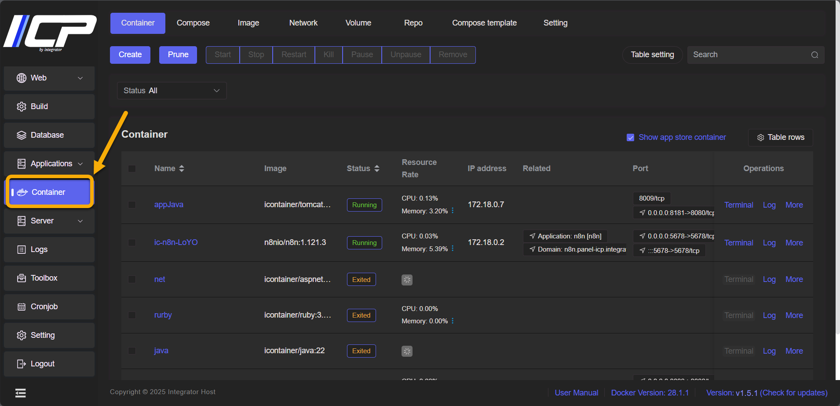This screenshot has height=406, width=840.
Task: Open the Status All filter dropdown
Action: 172,91
